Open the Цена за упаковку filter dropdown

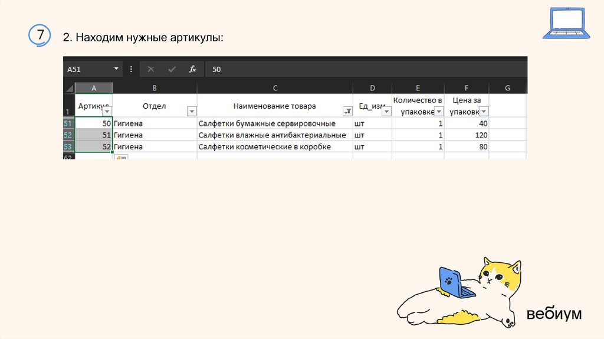(484, 111)
